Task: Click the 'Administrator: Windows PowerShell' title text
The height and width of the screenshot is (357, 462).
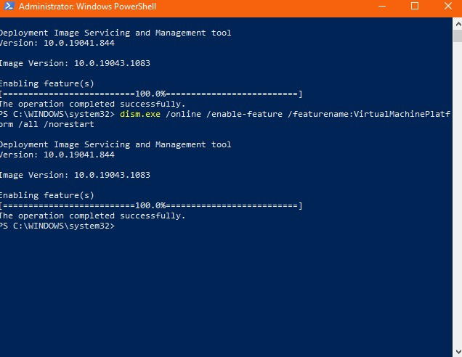Action: point(87,7)
